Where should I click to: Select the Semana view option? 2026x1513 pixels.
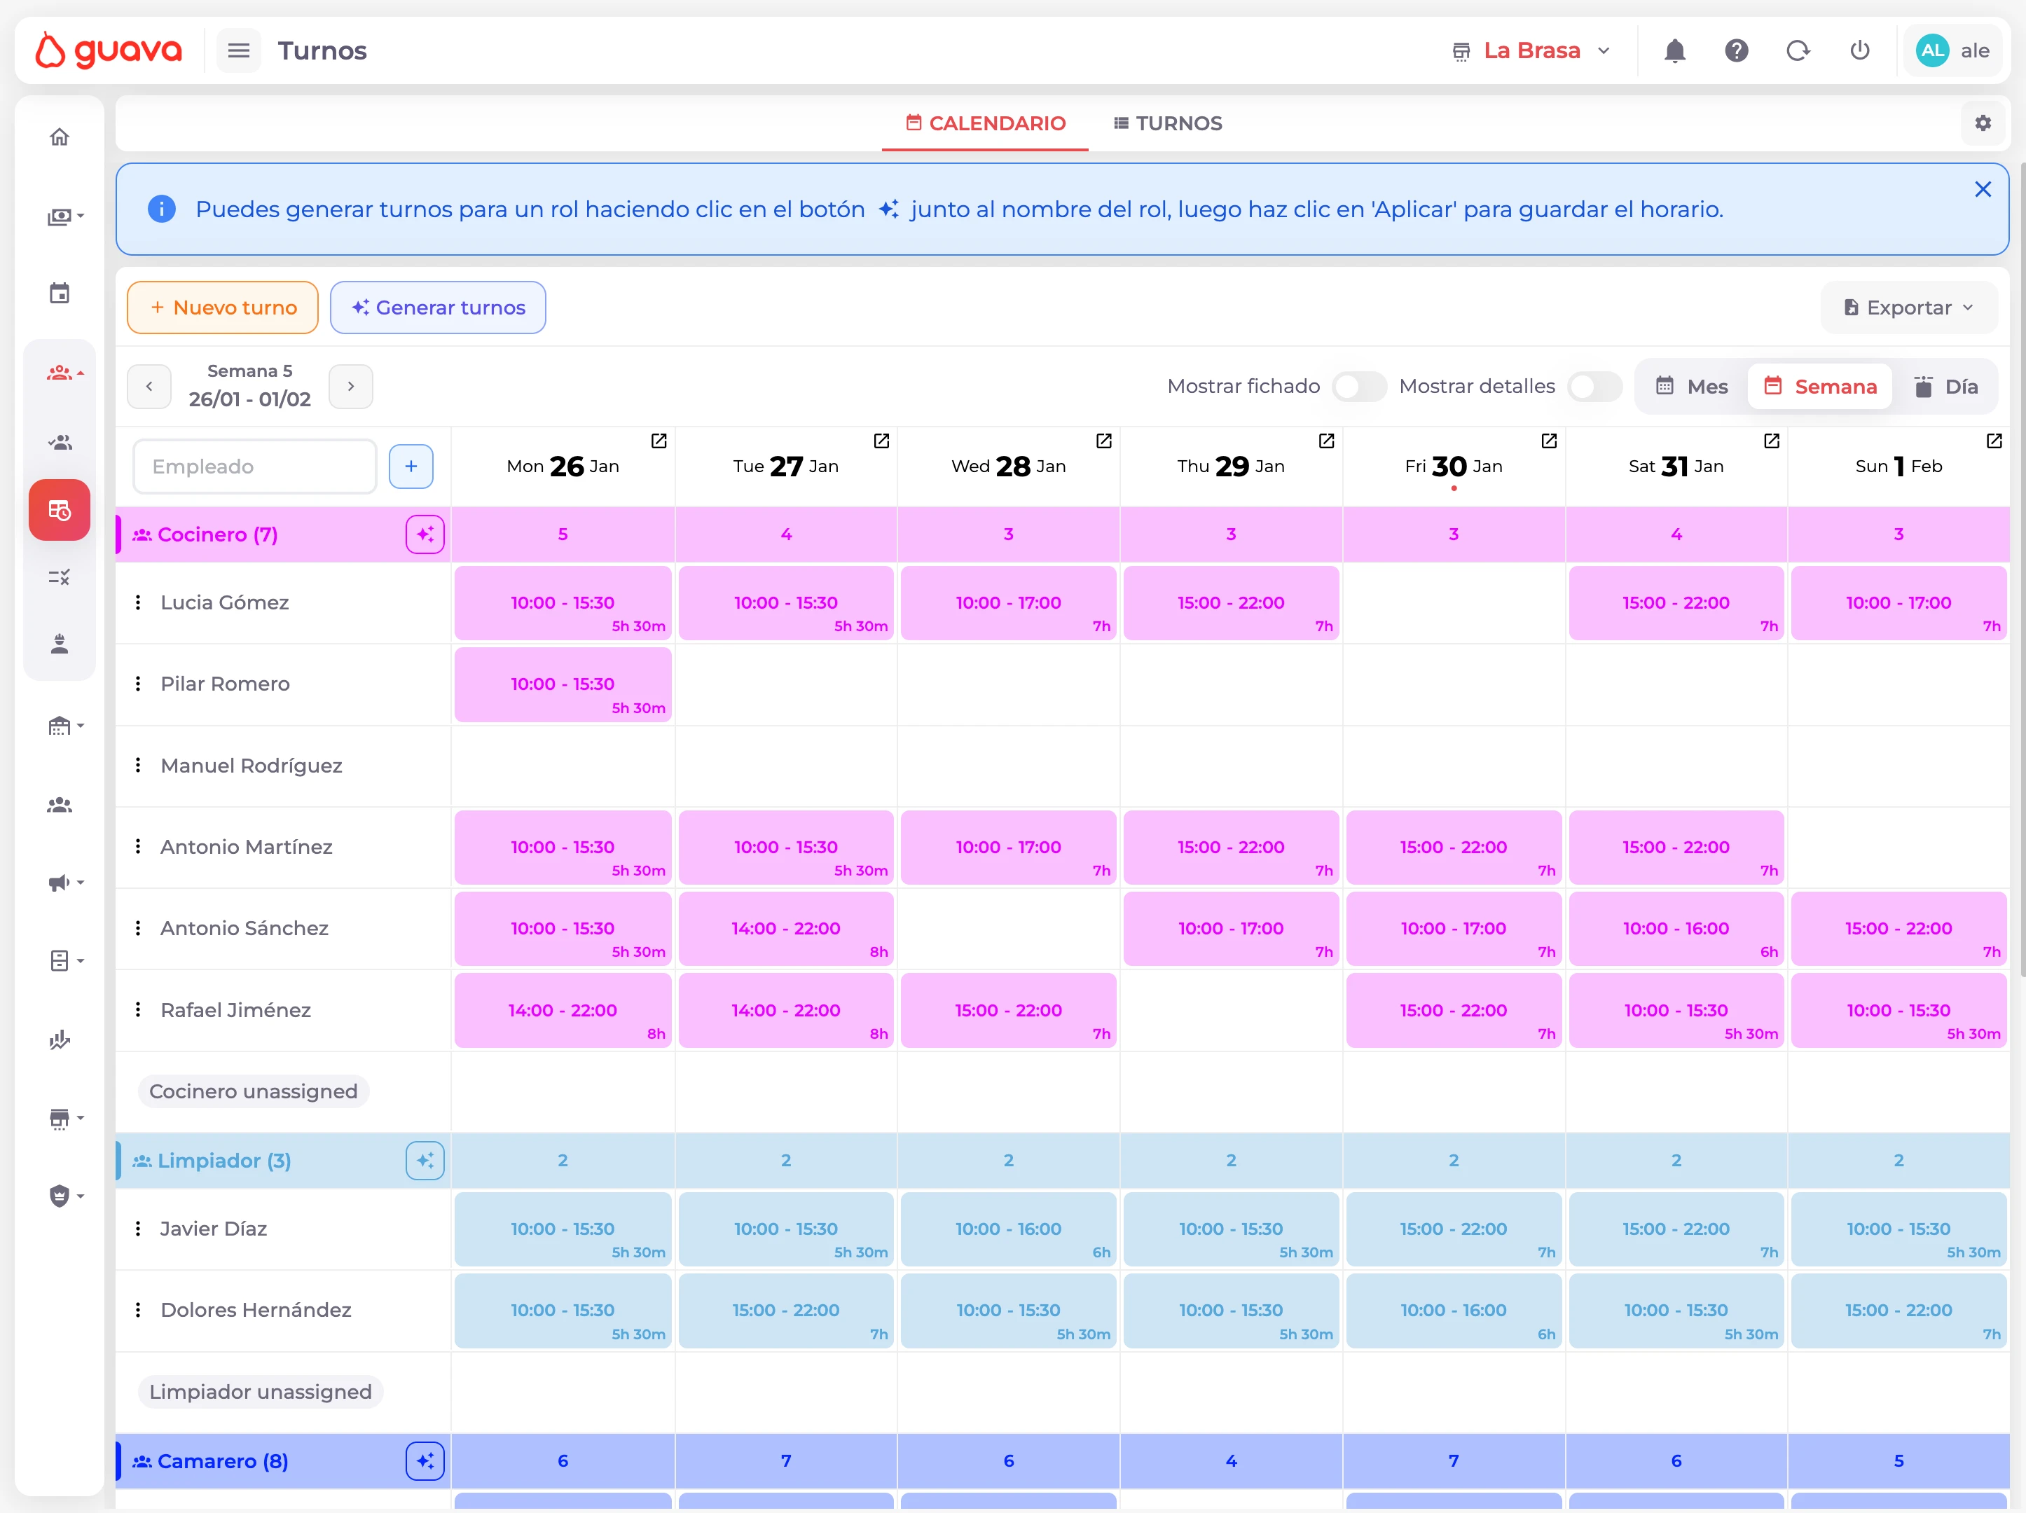pyautogui.click(x=1820, y=387)
